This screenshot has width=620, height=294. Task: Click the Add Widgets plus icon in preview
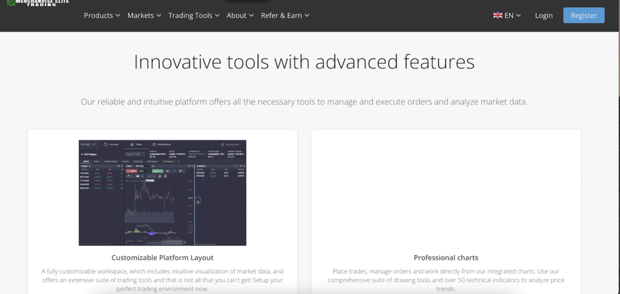82,154
